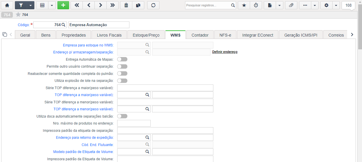Toggle Utiliza doca automaticamente separações balcão
The width and height of the screenshot is (362, 162).
tap(122, 116)
